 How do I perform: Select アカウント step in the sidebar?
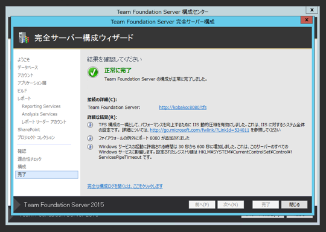click(x=25, y=75)
